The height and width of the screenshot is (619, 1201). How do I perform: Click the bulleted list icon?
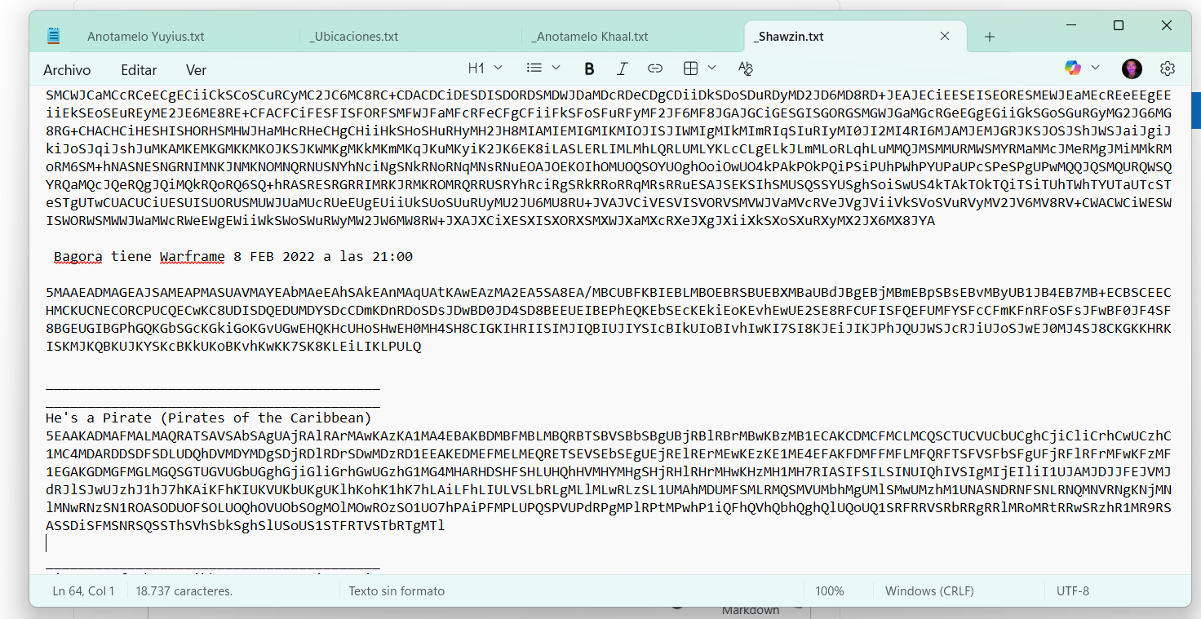click(x=534, y=68)
